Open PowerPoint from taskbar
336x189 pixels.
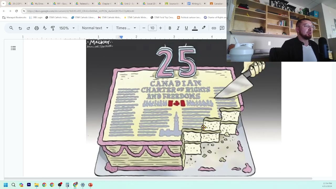90,185
